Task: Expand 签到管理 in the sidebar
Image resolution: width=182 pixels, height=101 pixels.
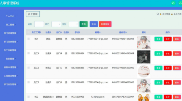Action: [11, 59]
